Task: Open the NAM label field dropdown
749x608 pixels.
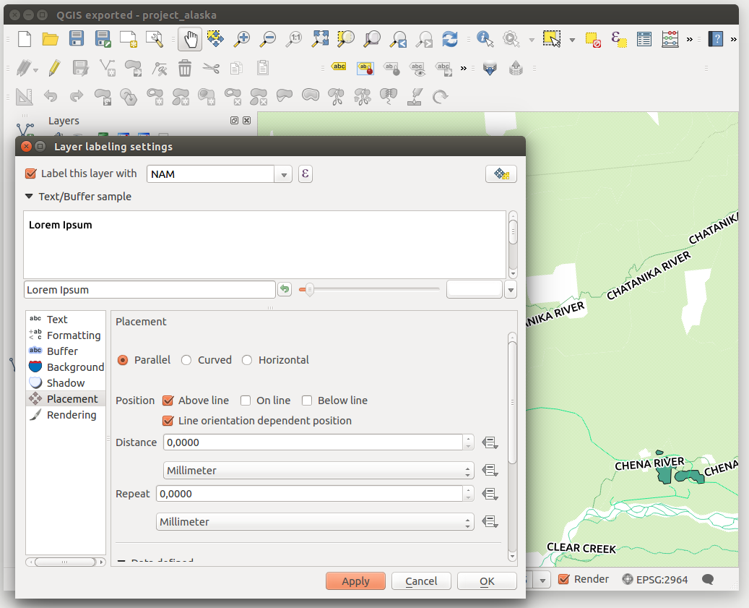Action: pos(283,174)
